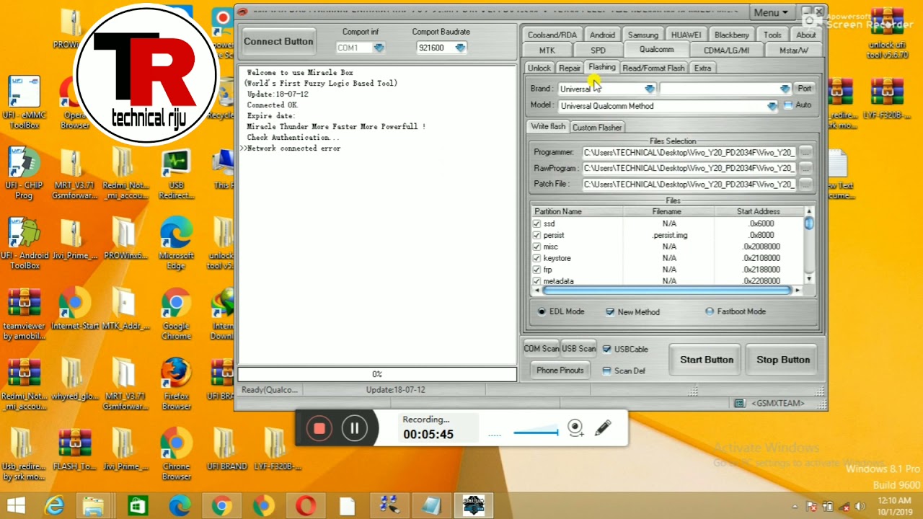Toggle the Auto checkbox beside Model

787,105
